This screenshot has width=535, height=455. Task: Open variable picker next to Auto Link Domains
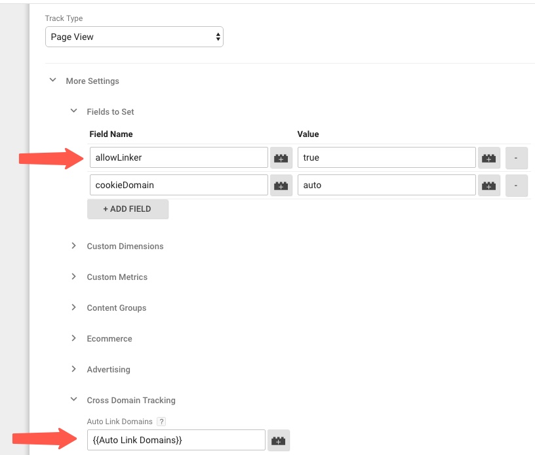point(279,441)
